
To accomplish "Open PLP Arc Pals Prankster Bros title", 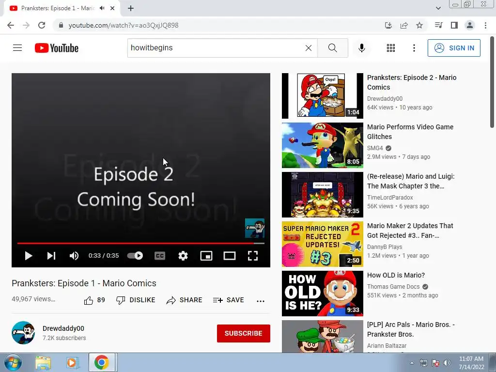I will pyautogui.click(x=411, y=329).
